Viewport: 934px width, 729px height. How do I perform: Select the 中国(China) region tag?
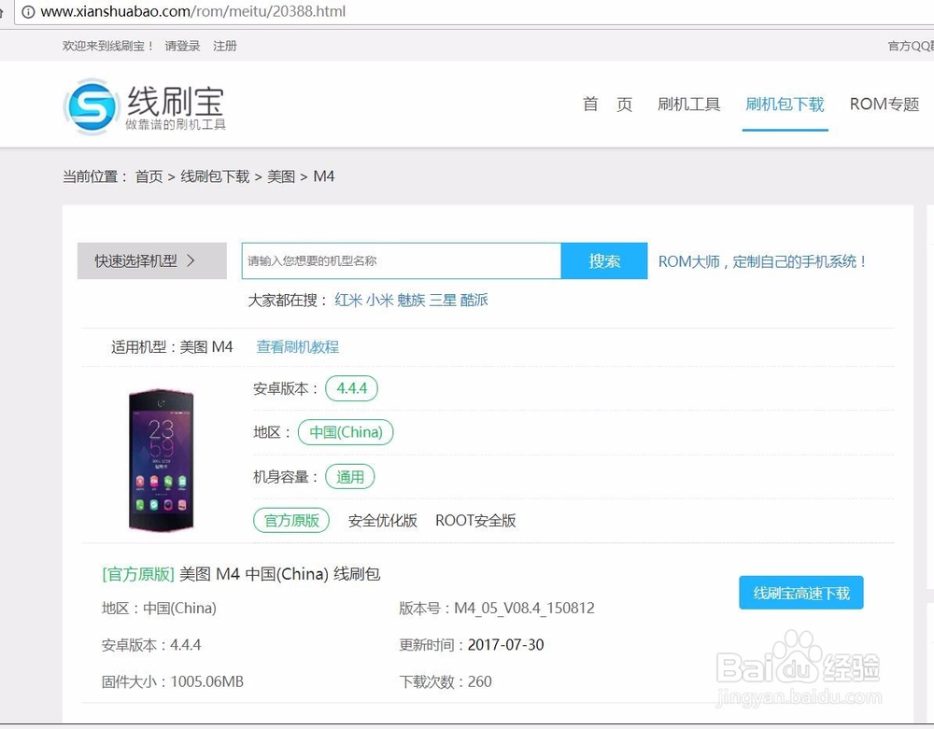346,432
